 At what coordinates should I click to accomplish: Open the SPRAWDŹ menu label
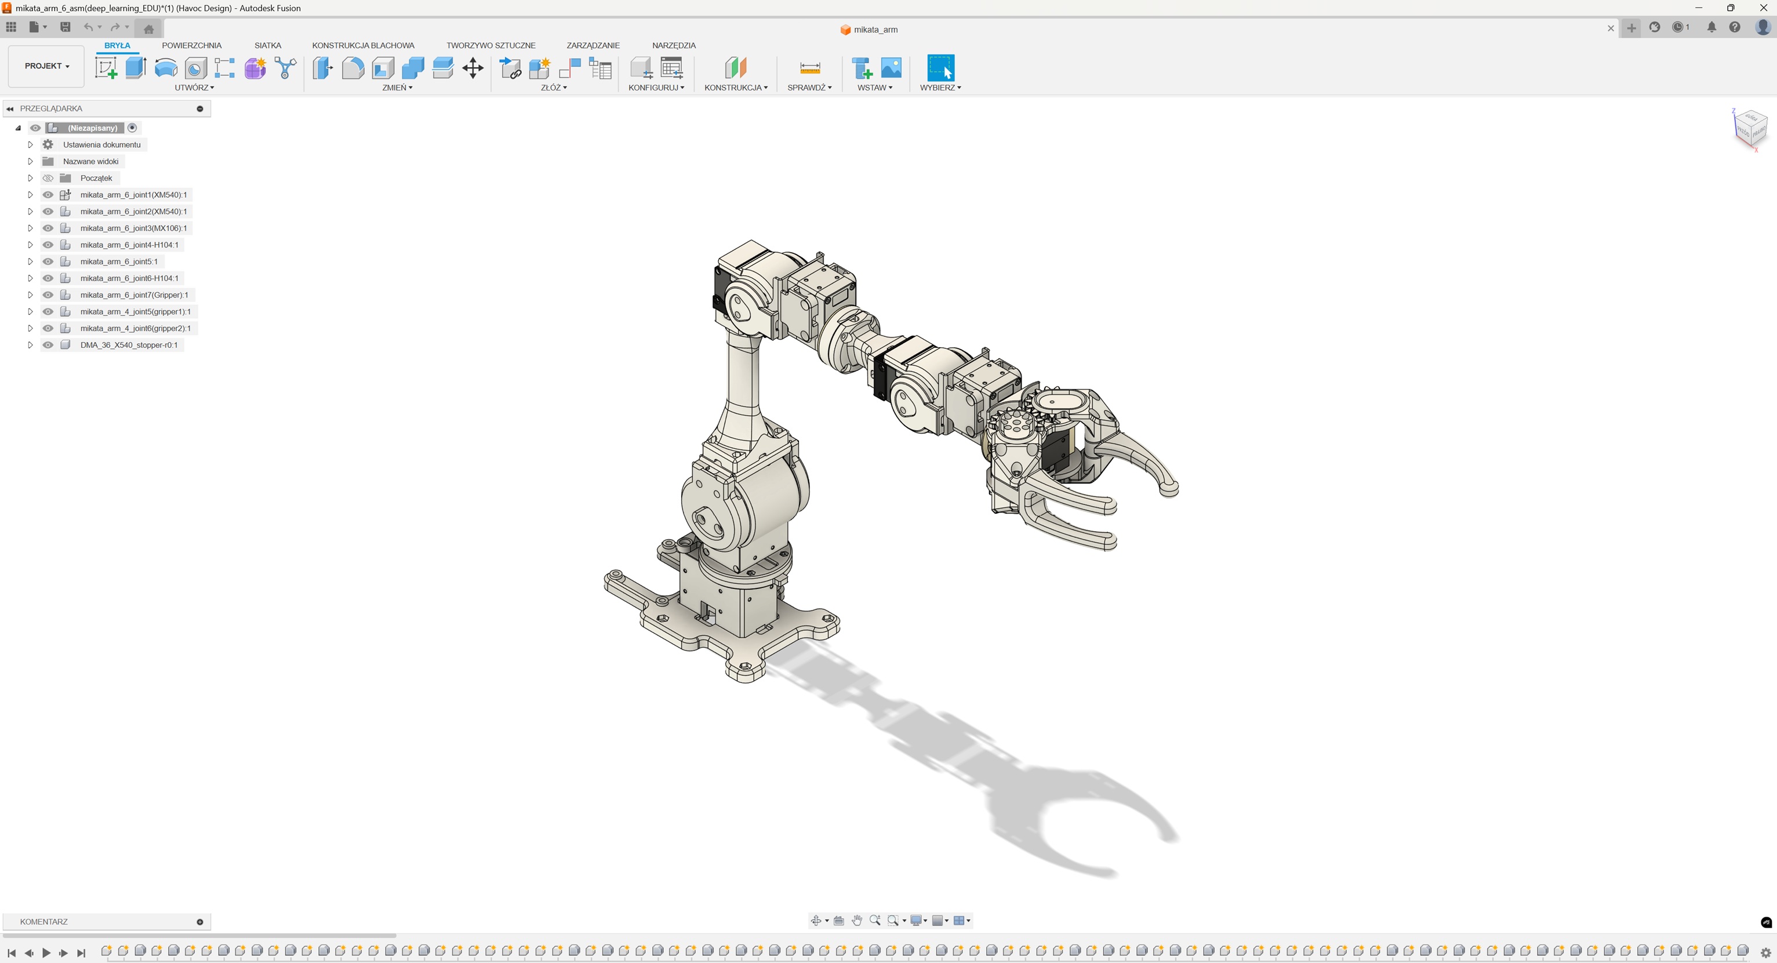pos(810,88)
